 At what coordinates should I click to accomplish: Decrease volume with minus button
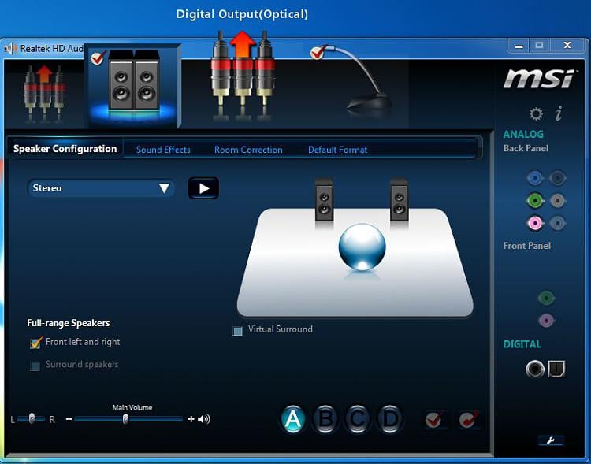point(69,419)
